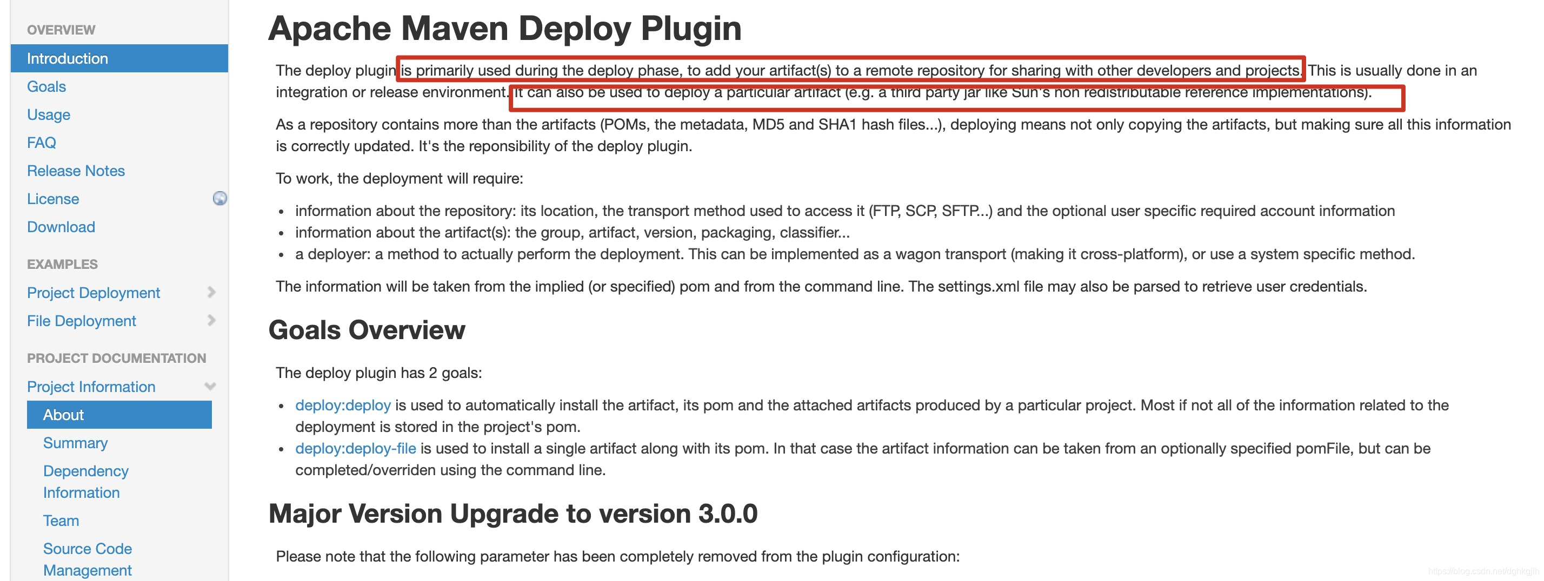Click the bullet about artifact group and version
Screen dimensions: 1544x581
[x=573, y=232]
